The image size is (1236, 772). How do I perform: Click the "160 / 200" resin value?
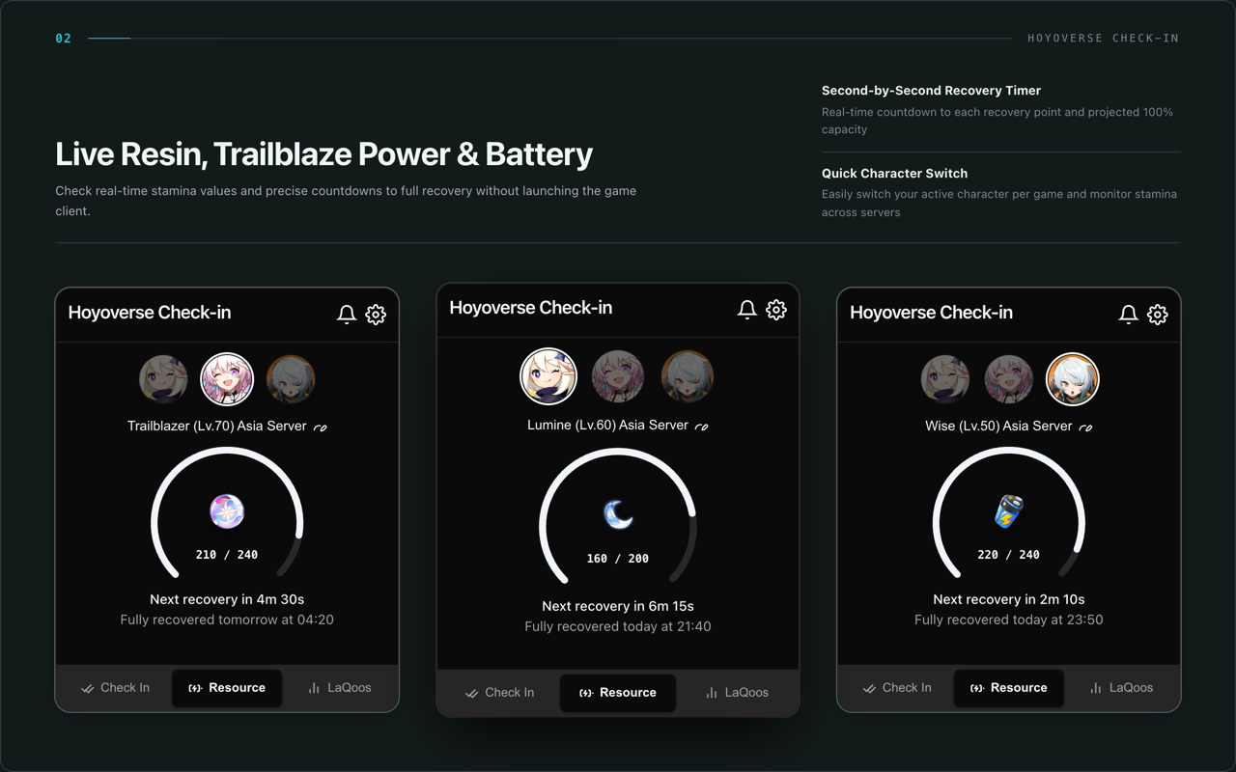tap(618, 559)
